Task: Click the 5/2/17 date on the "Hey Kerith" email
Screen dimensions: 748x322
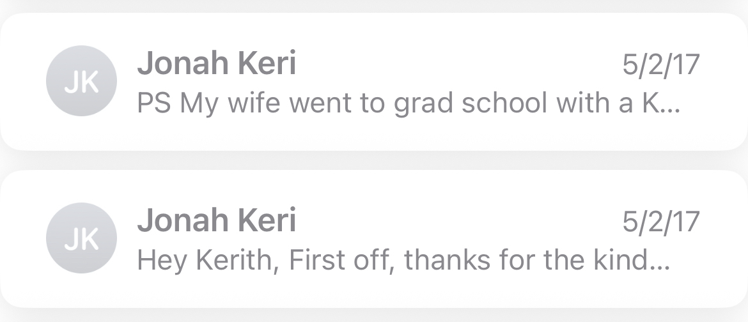Action: tap(661, 221)
